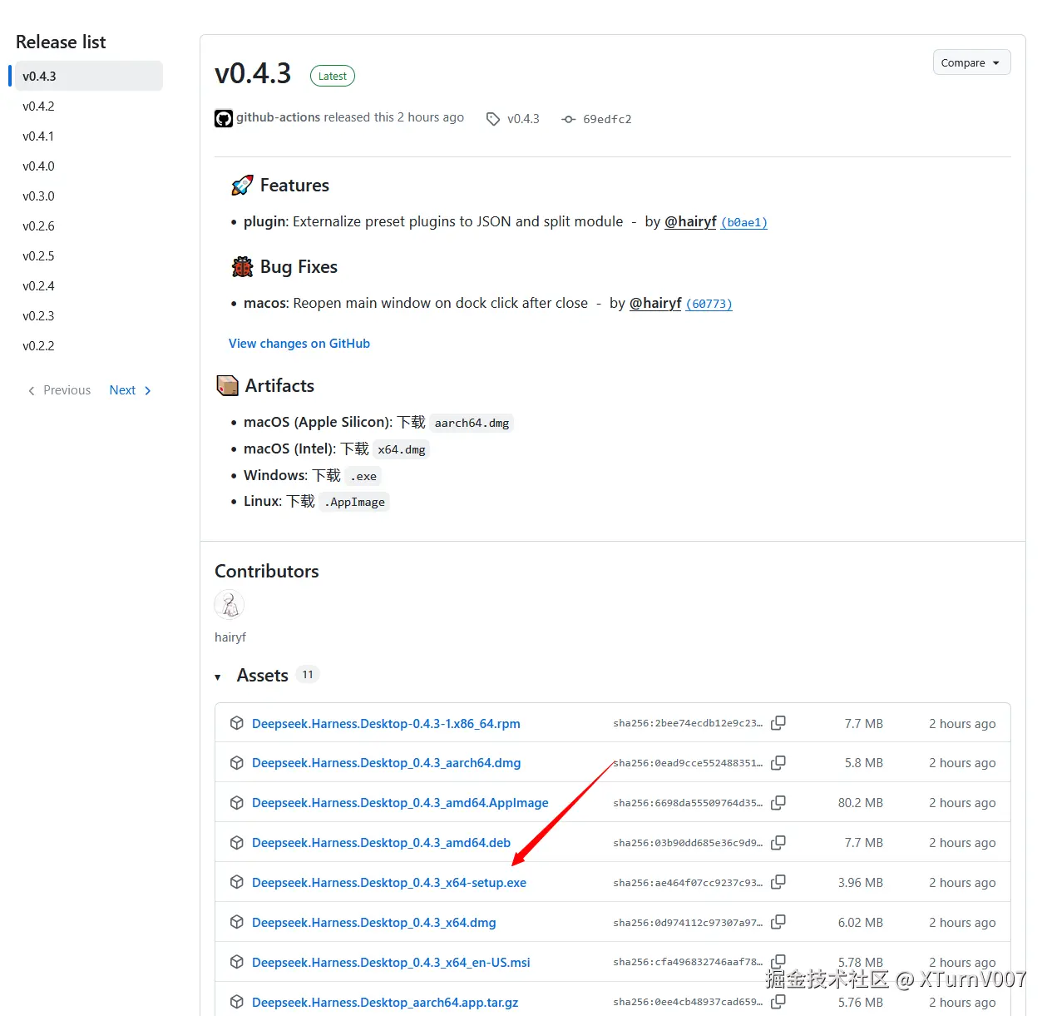
Task: Download Deepseek.Harness.Desktop-0.4.3-1.x86_64.rpm
Action: click(x=386, y=724)
